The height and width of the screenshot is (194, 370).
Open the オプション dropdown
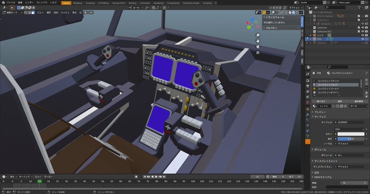(x=295, y=7)
